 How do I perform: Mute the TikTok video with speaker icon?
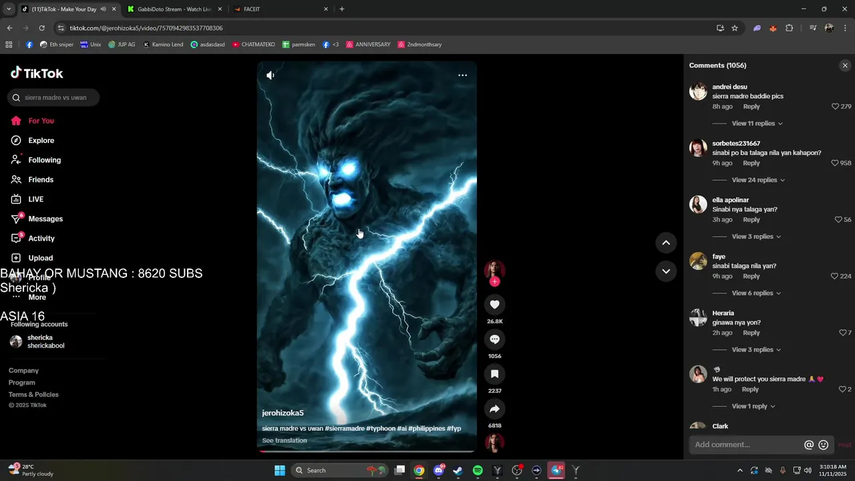[x=270, y=75]
